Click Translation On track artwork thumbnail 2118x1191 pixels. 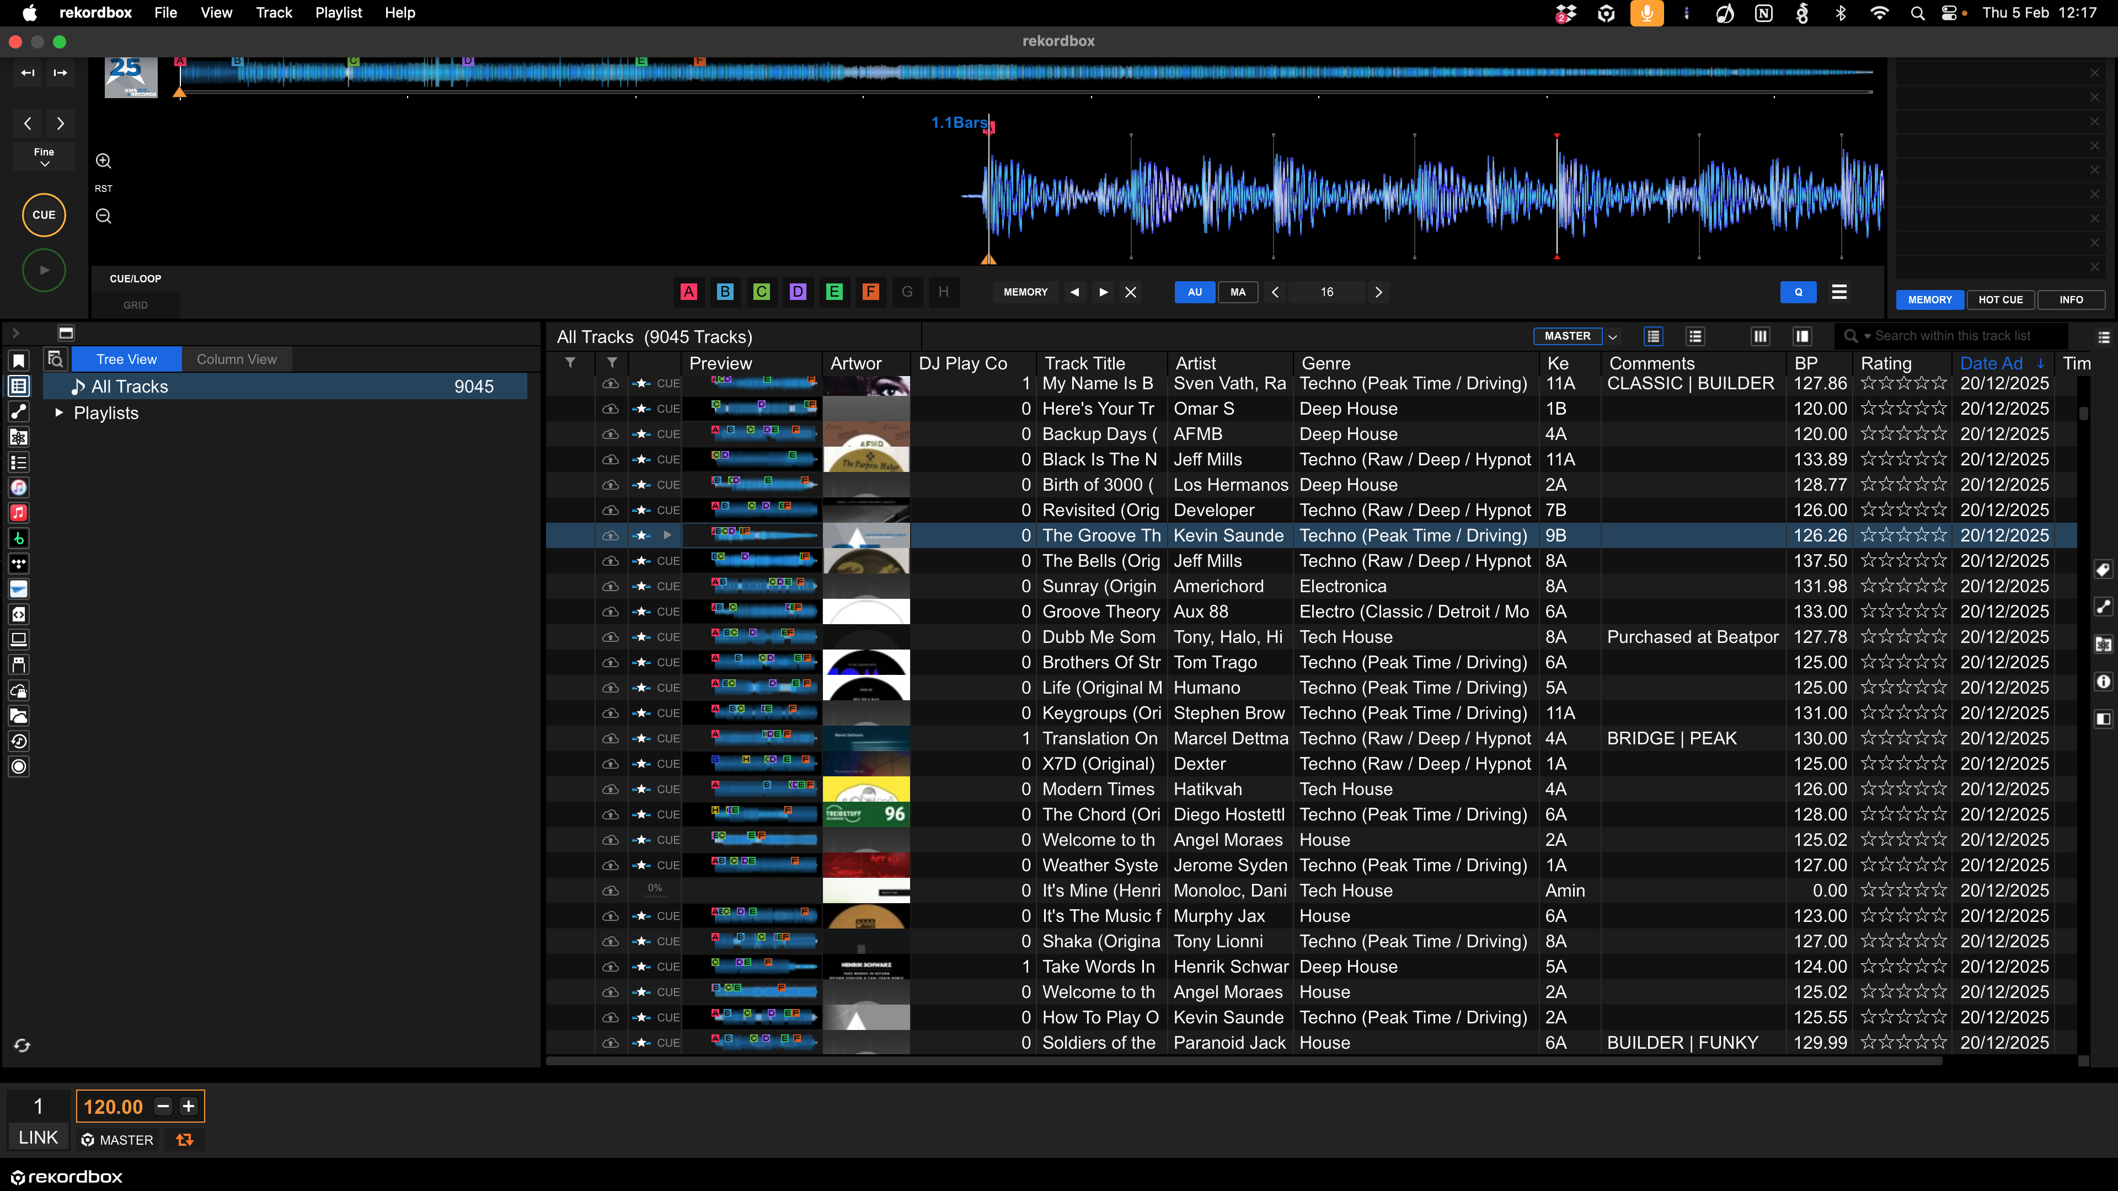pos(866,738)
